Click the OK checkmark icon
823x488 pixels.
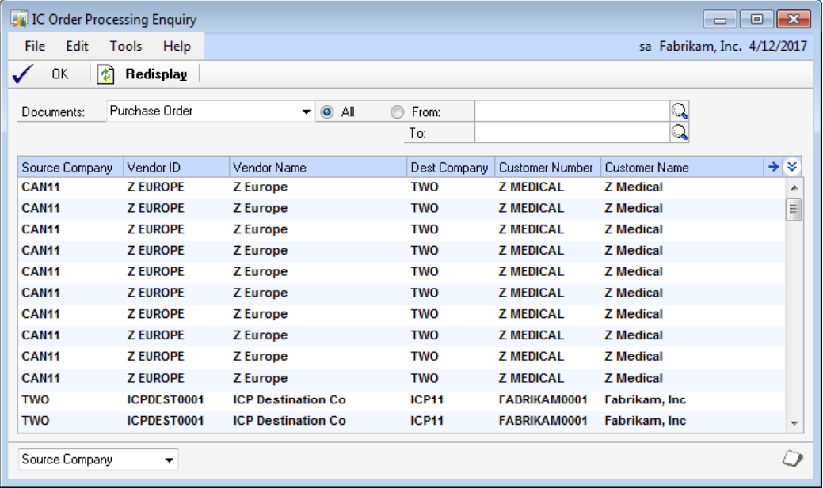coord(23,74)
